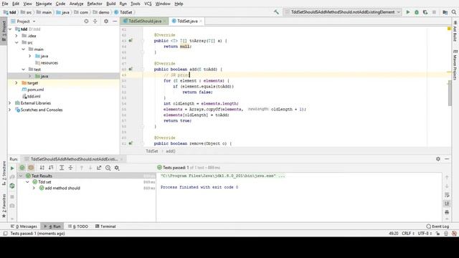This screenshot has width=459, height=258.
Task: Expand External Libraries node
Action: [10, 103]
